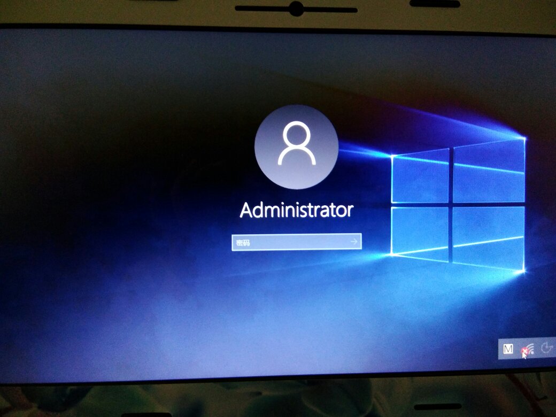
Task: Open the input method M indicator
Action: tap(508, 349)
